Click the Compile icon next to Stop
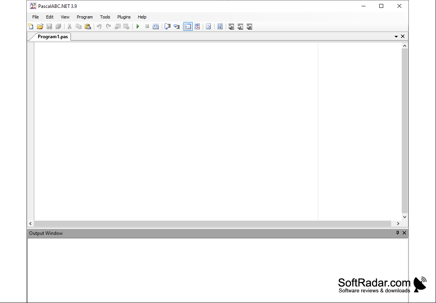This screenshot has width=436, height=303. (x=156, y=26)
